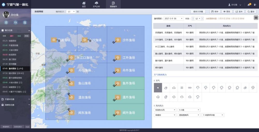259x132 pixels.
Task: Click the 修改文字稿 button
Action: (198, 12)
